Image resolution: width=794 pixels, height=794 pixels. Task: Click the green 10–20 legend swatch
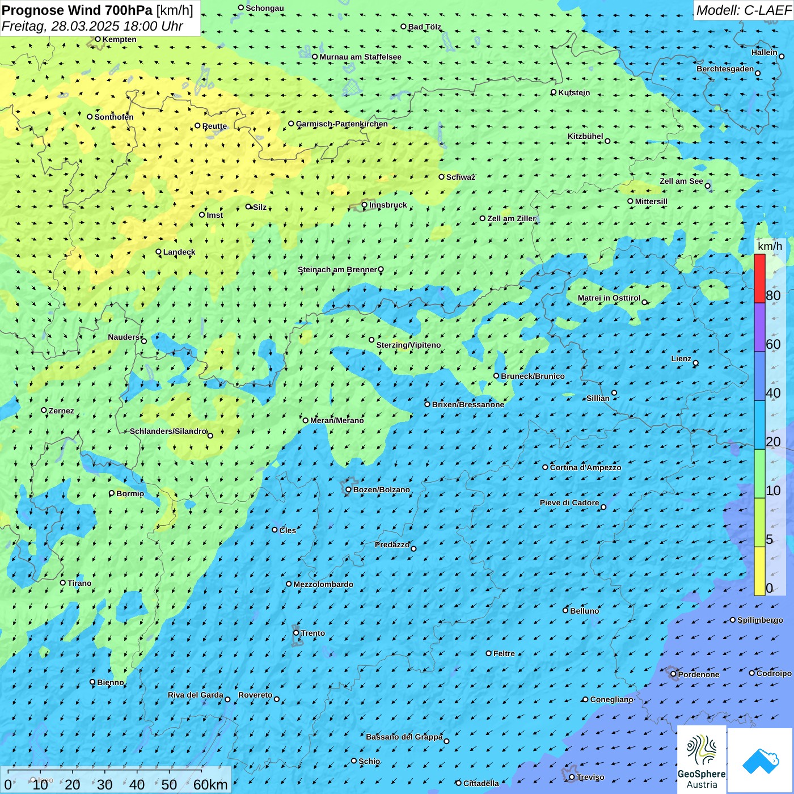[759, 474]
